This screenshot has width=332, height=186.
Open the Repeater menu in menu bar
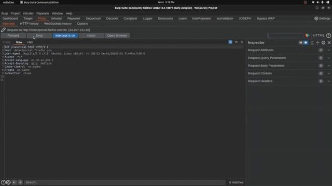coord(43,13)
